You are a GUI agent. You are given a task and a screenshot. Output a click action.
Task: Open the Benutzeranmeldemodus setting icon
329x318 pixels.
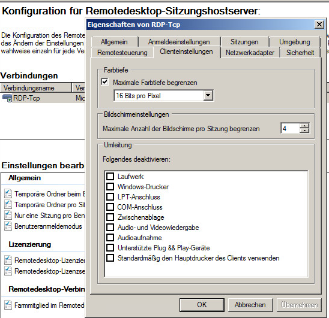(8, 226)
